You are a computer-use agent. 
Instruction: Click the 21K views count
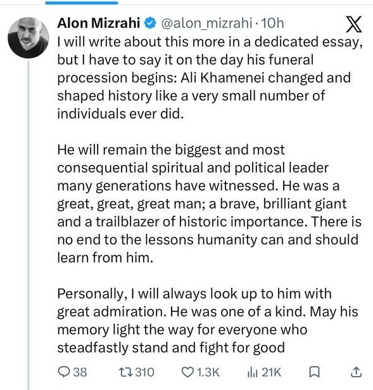click(x=271, y=372)
